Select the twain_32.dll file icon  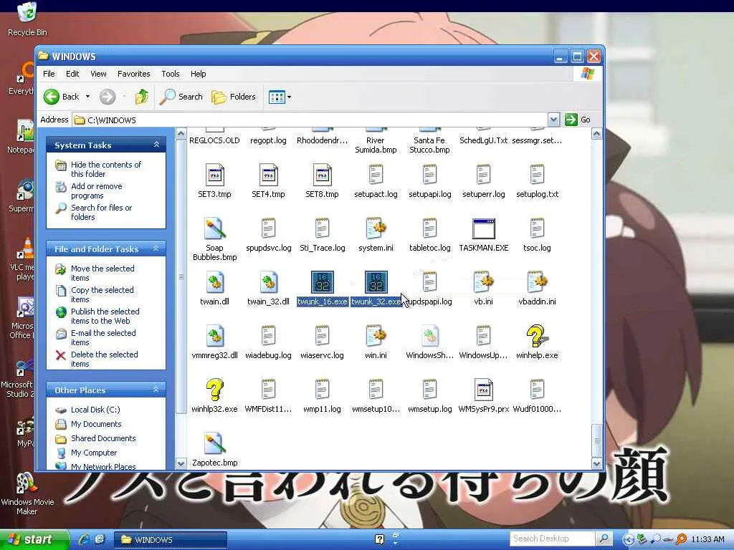268,282
